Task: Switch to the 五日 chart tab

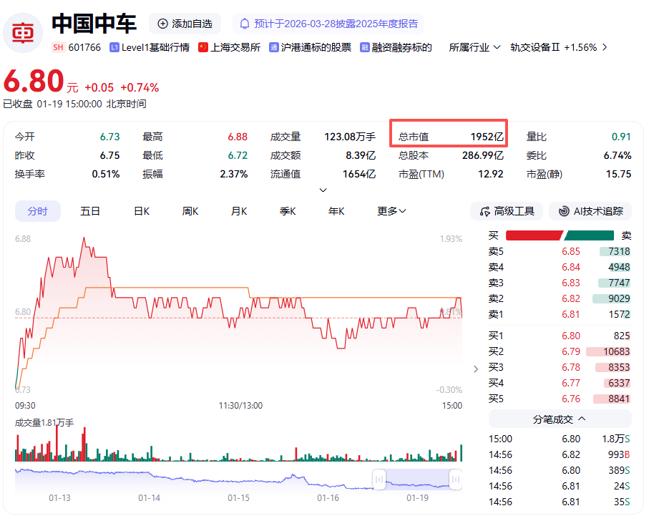Action: pyautogui.click(x=90, y=211)
